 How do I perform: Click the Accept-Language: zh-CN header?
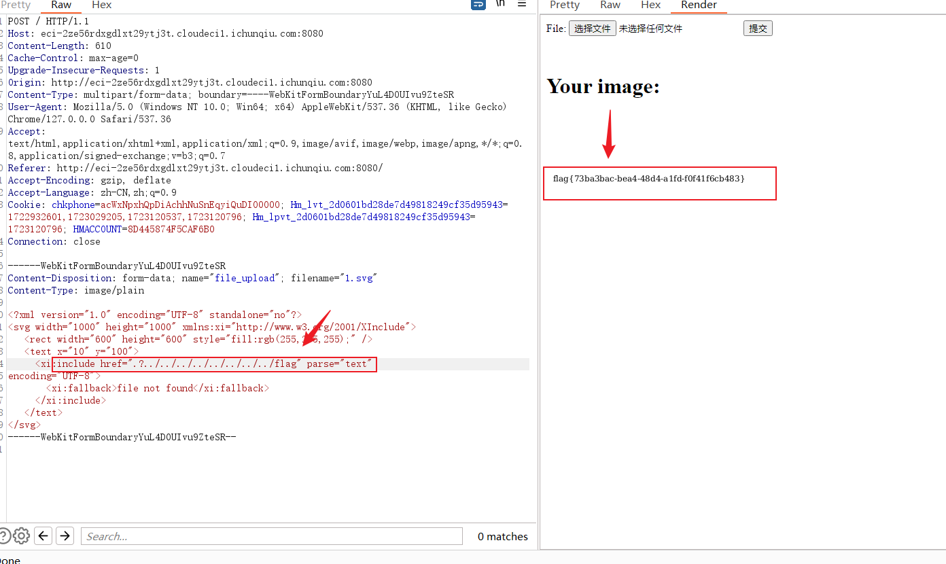pyautogui.click(x=92, y=192)
